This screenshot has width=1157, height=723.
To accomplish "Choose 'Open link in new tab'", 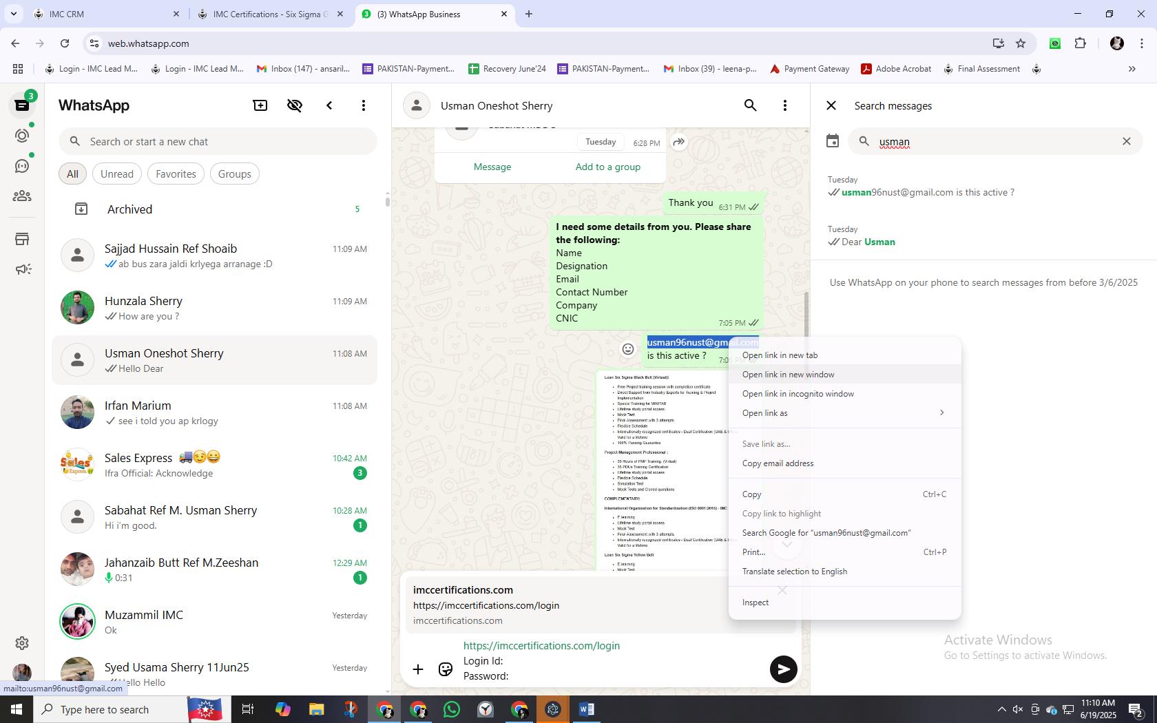I will (x=844, y=355).
